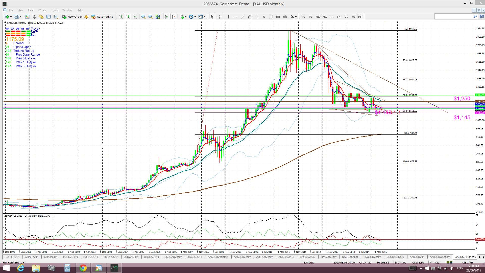The height and width of the screenshot is (273, 485).
Task: Open Google Chrome from the taskbar
Action: click(83, 268)
